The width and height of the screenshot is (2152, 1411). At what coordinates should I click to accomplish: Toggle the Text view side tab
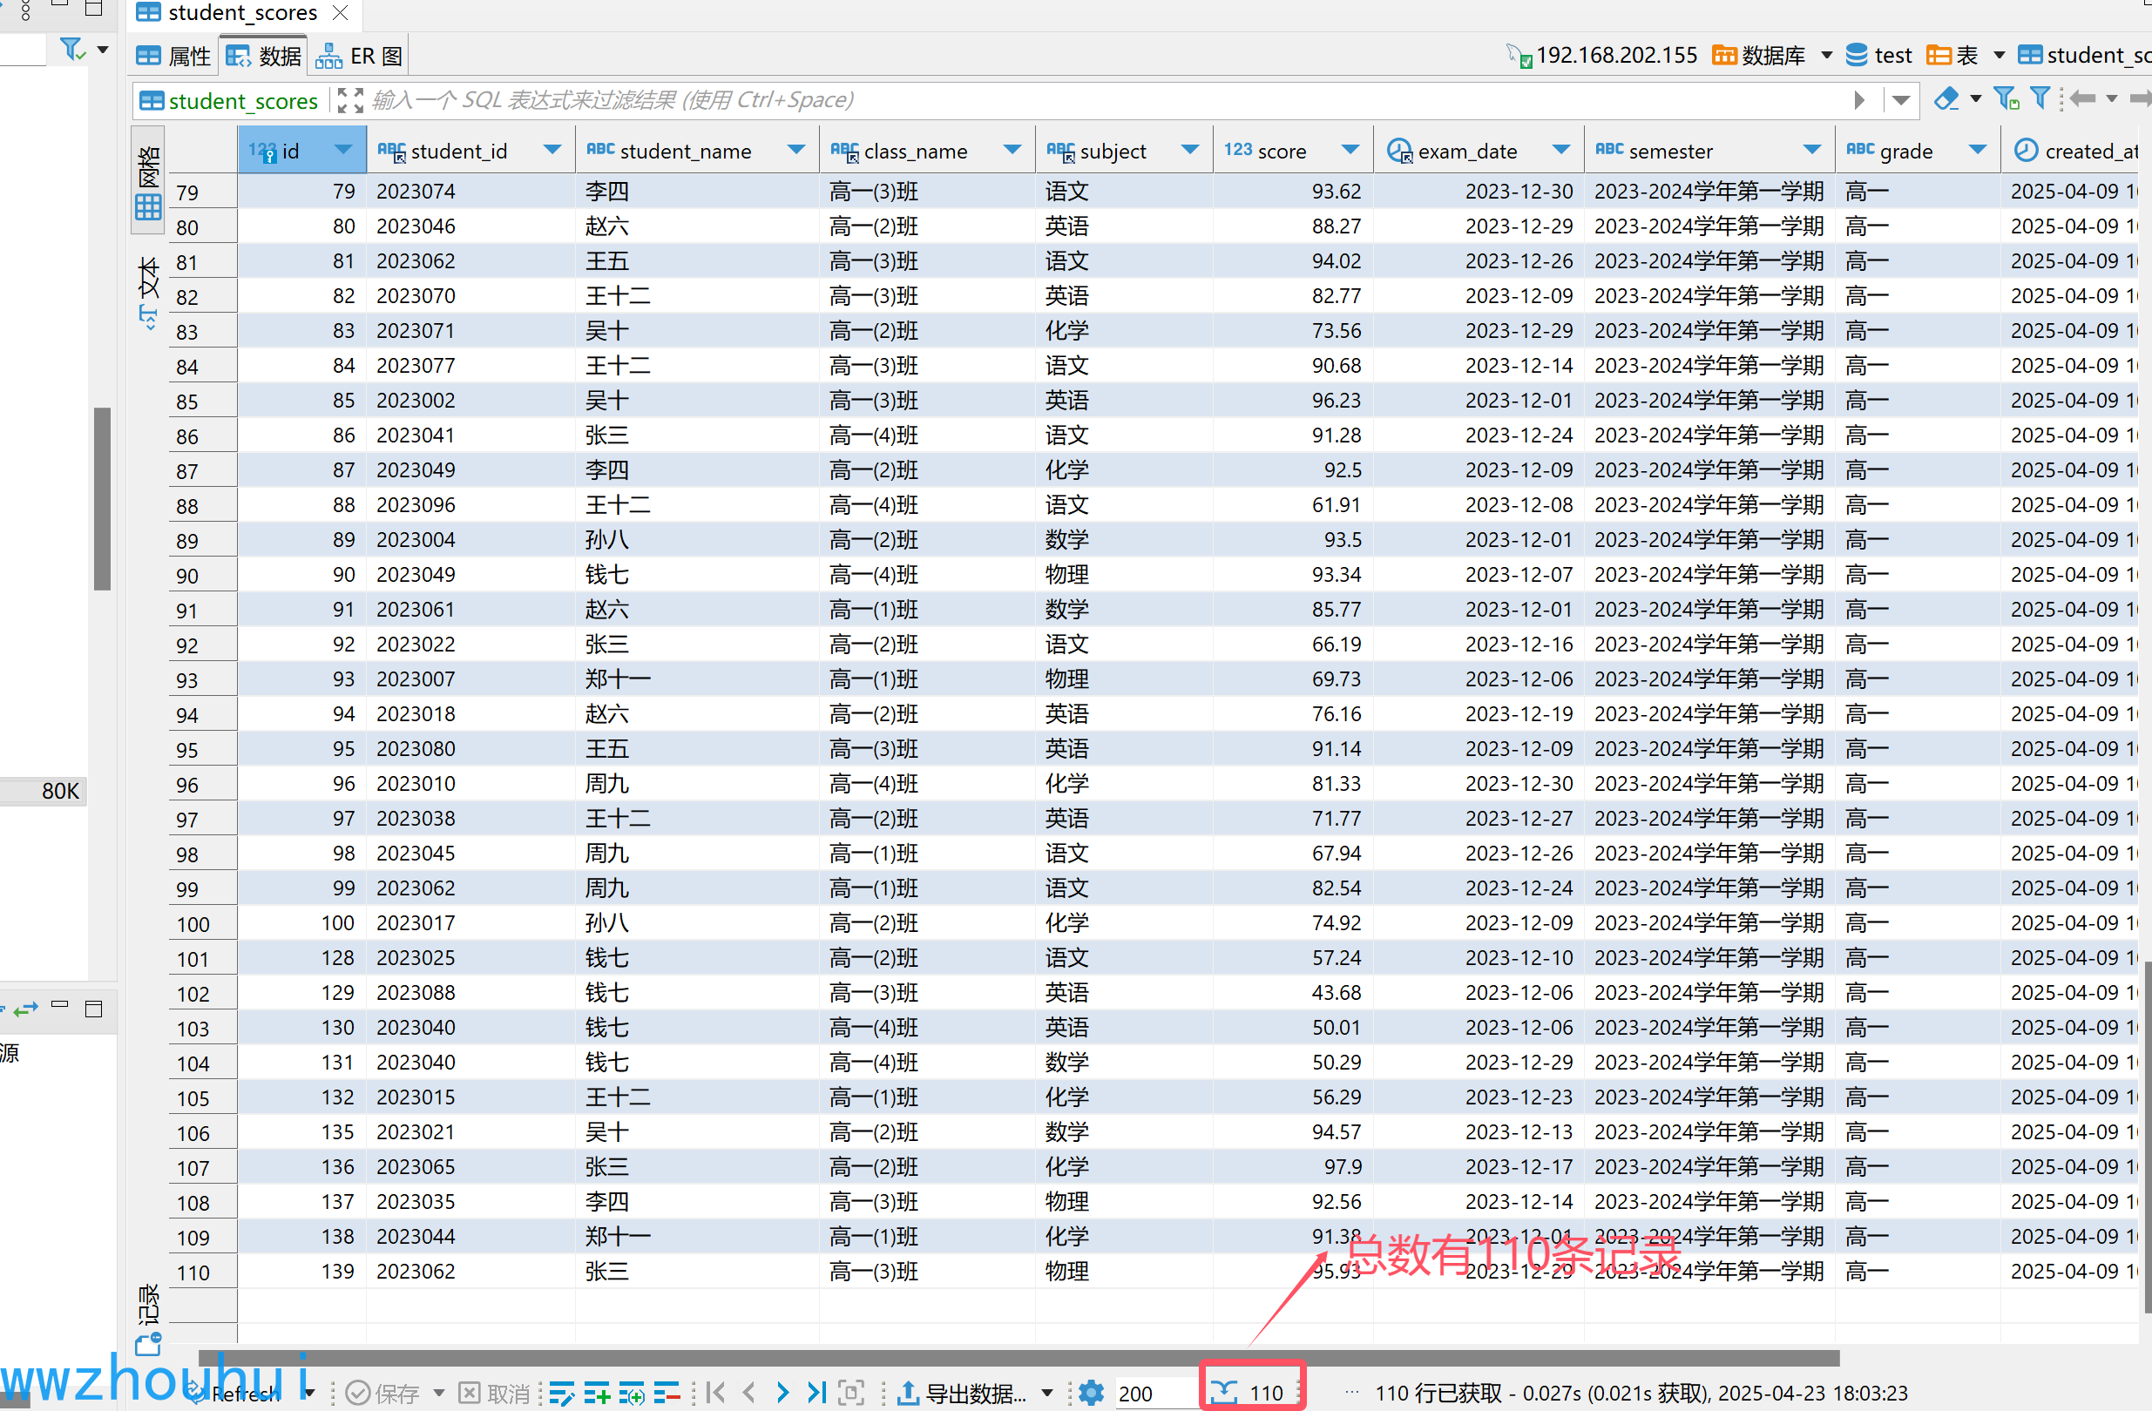[148, 292]
